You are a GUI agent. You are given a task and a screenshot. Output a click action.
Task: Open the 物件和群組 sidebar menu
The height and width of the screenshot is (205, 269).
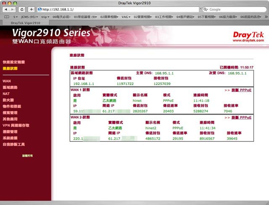pos(12,106)
